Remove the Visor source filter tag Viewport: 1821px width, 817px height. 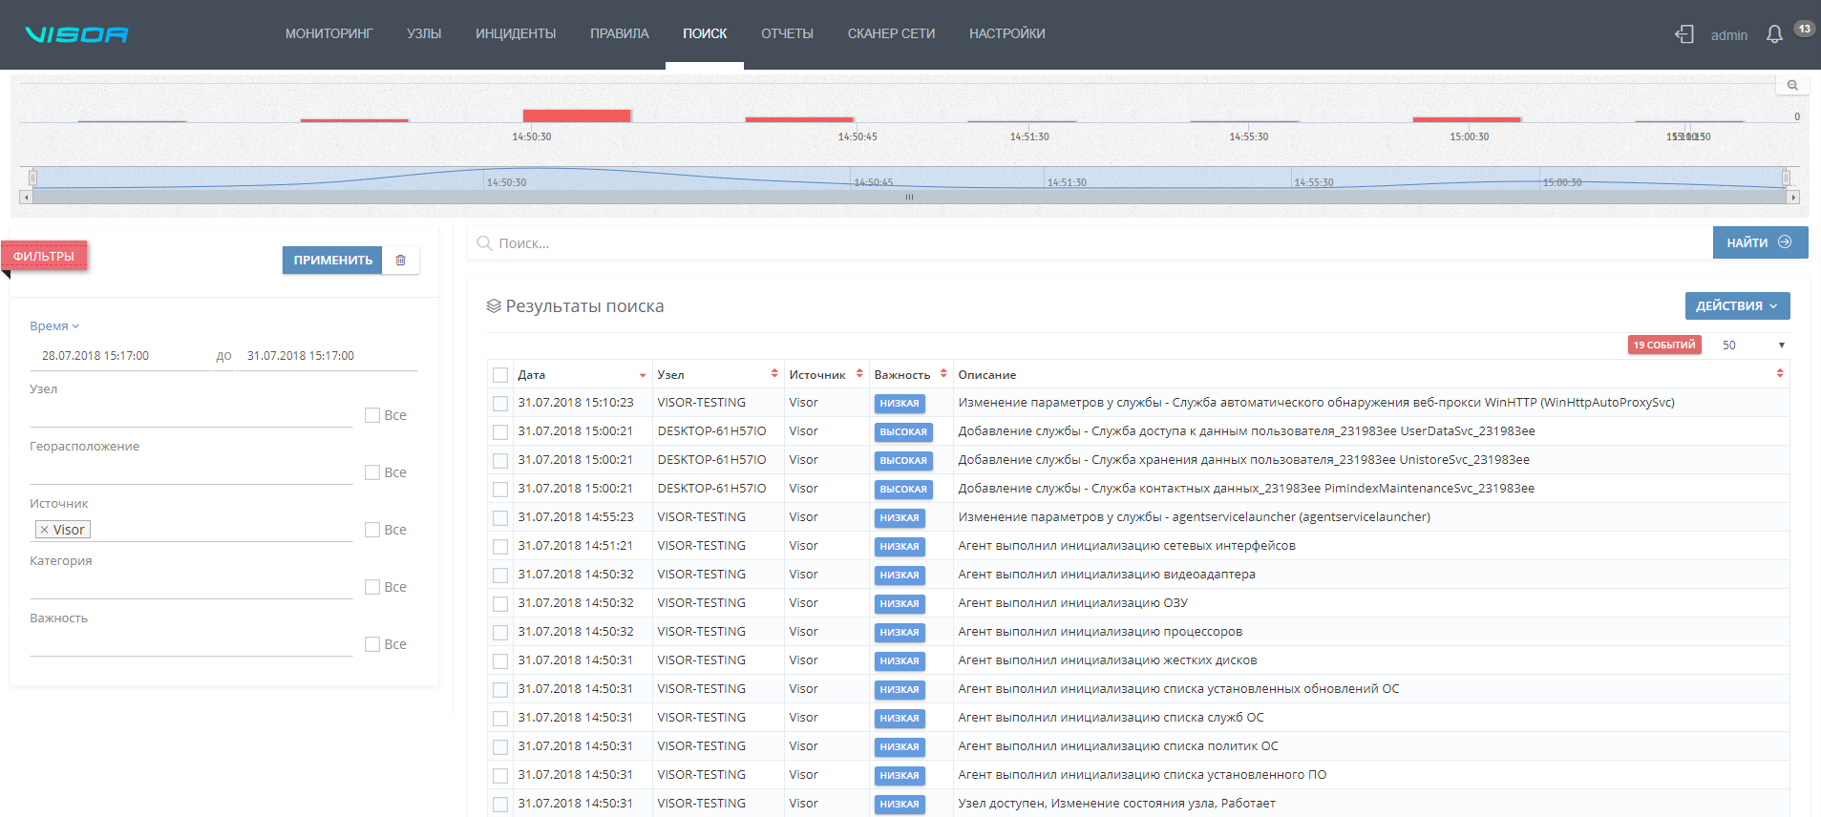click(x=44, y=530)
